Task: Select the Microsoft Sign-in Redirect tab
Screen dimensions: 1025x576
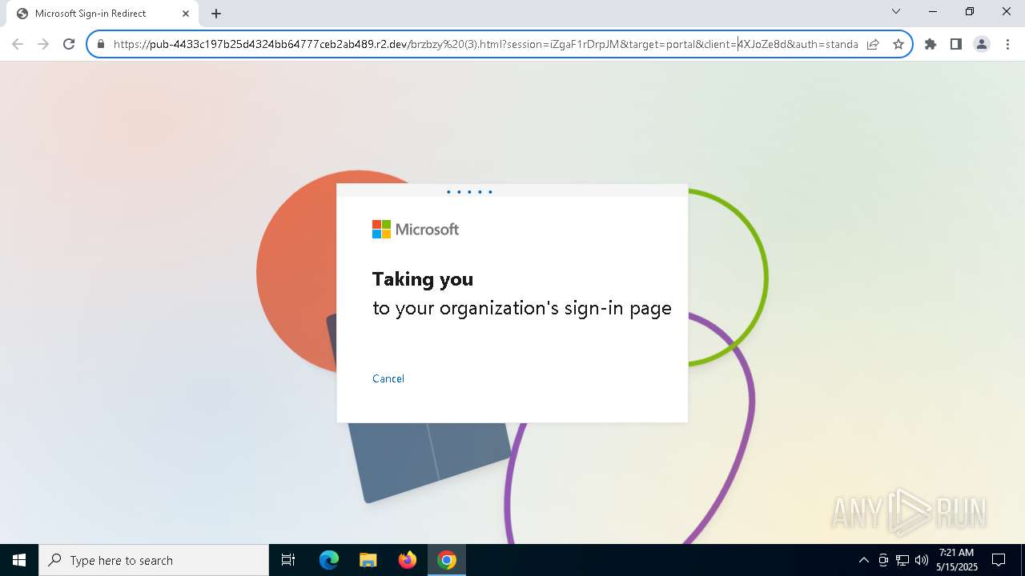Action: point(102,14)
